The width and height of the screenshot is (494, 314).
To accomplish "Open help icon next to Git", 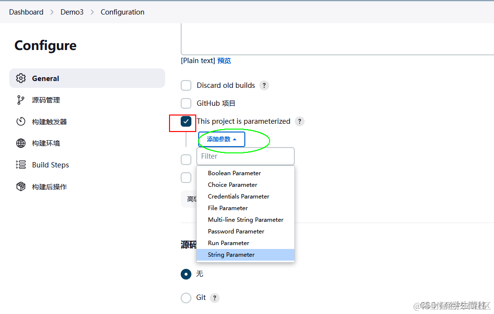I will tap(215, 297).
